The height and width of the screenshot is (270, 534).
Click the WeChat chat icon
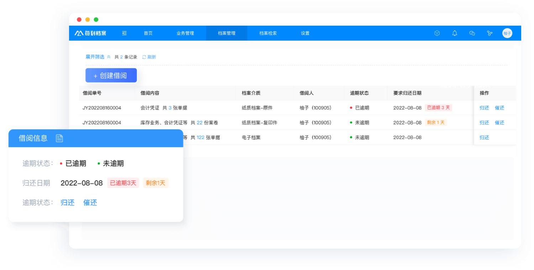[x=472, y=33]
